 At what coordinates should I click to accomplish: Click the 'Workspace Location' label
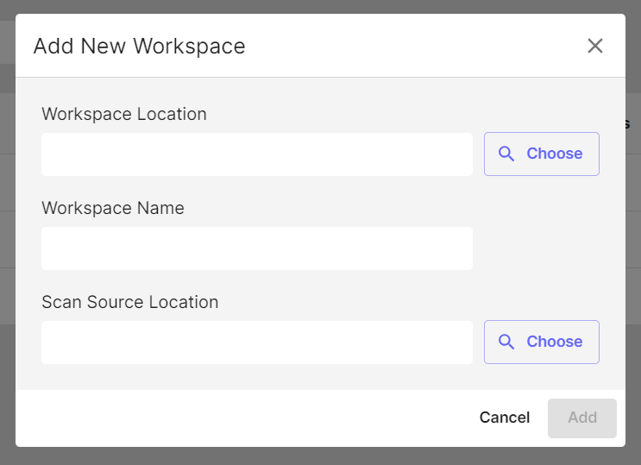click(x=124, y=114)
